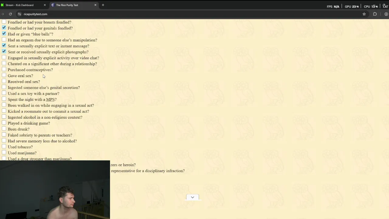This screenshot has height=219, width=389.
Task: Close the Stream - Kick Dashboard tab
Action: [45, 5]
